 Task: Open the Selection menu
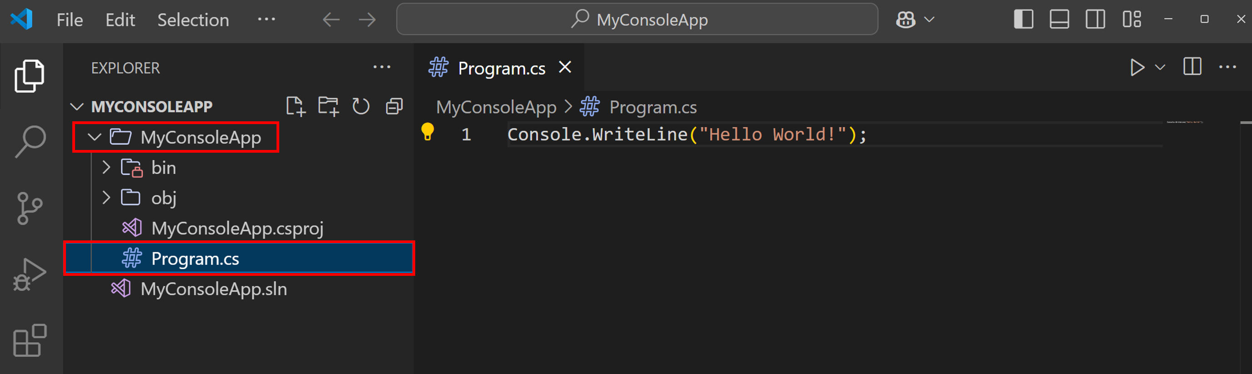(x=193, y=20)
